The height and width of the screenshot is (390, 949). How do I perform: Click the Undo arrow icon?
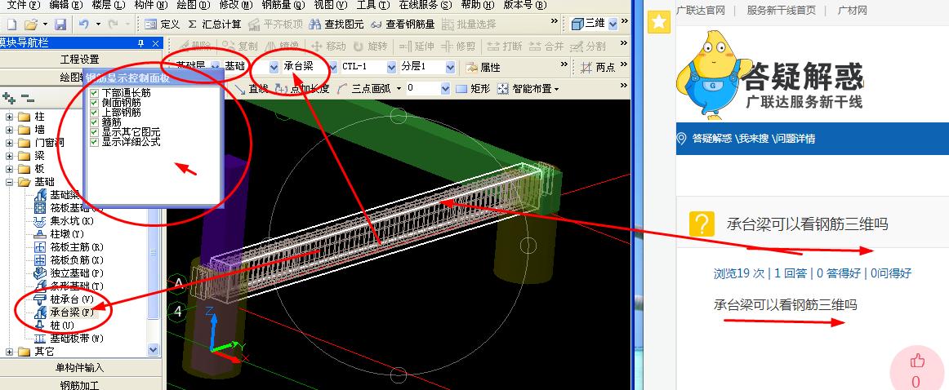point(84,24)
